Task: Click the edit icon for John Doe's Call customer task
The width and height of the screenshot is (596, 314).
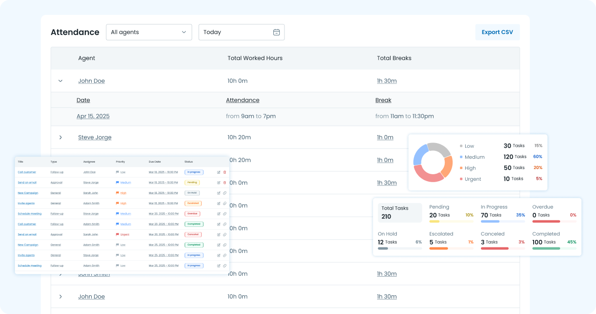Action: click(219, 172)
